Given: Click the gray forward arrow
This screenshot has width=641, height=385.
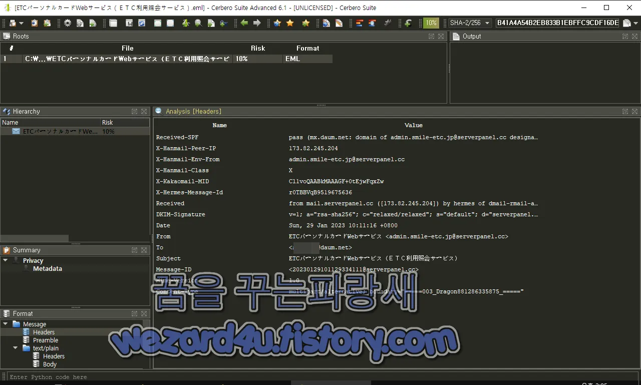Looking at the screenshot, I should [x=257, y=23].
